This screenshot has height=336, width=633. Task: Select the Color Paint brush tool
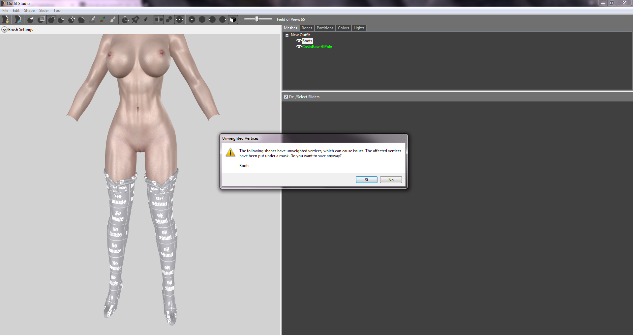click(103, 19)
